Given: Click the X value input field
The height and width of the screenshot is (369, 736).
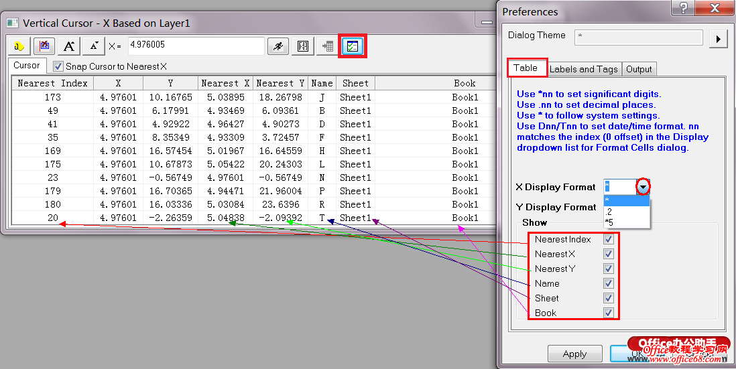Looking at the screenshot, I should click(x=196, y=46).
